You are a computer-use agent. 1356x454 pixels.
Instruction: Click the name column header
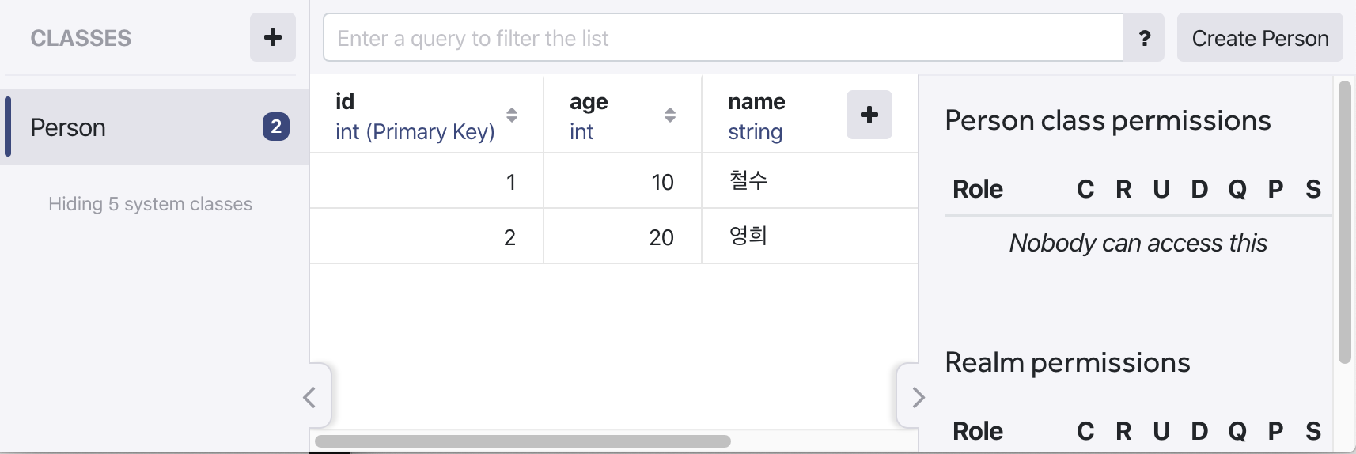tap(757, 102)
